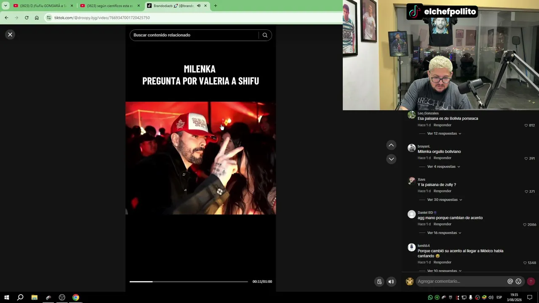Click the auto-scroll icon left of volume
Viewport: 539px width, 303px height.
pos(379,282)
